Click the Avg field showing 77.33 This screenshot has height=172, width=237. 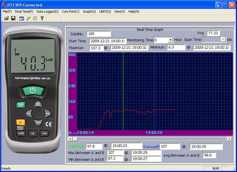213,33
